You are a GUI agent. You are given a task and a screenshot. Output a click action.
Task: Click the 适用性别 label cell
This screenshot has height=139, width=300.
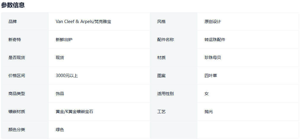(166, 94)
